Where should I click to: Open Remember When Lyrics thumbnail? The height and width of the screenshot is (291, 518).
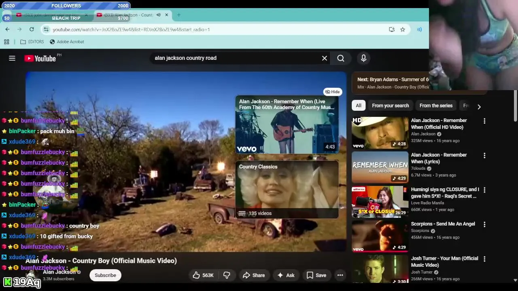[380, 167]
